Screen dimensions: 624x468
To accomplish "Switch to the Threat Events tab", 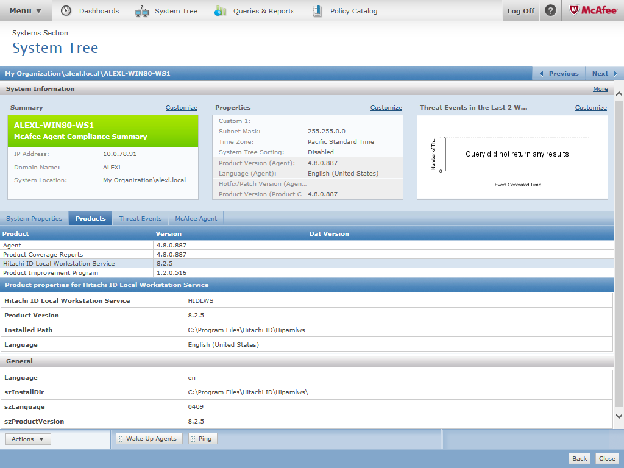I will (140, 218).
